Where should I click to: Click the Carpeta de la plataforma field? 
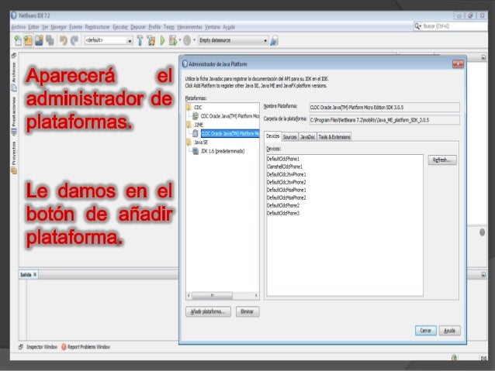pyautogui.click(x=385, y=120)
